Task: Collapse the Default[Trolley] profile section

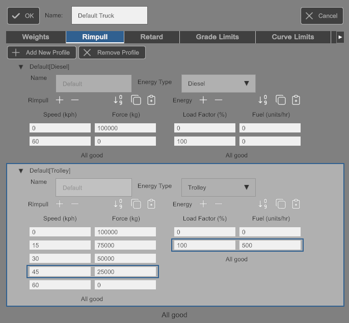Action: pyautogui.click(x=21, y=171)
